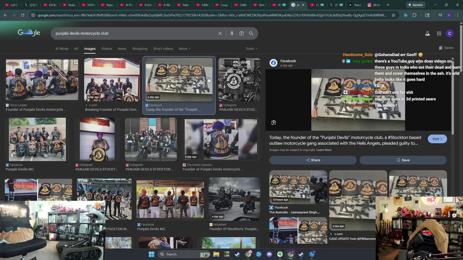Image resolution: width=463 pixels, height=260 pixels.
Task: Search inside image with the Lens icon on preview
Action: click(x=273, y=123)
